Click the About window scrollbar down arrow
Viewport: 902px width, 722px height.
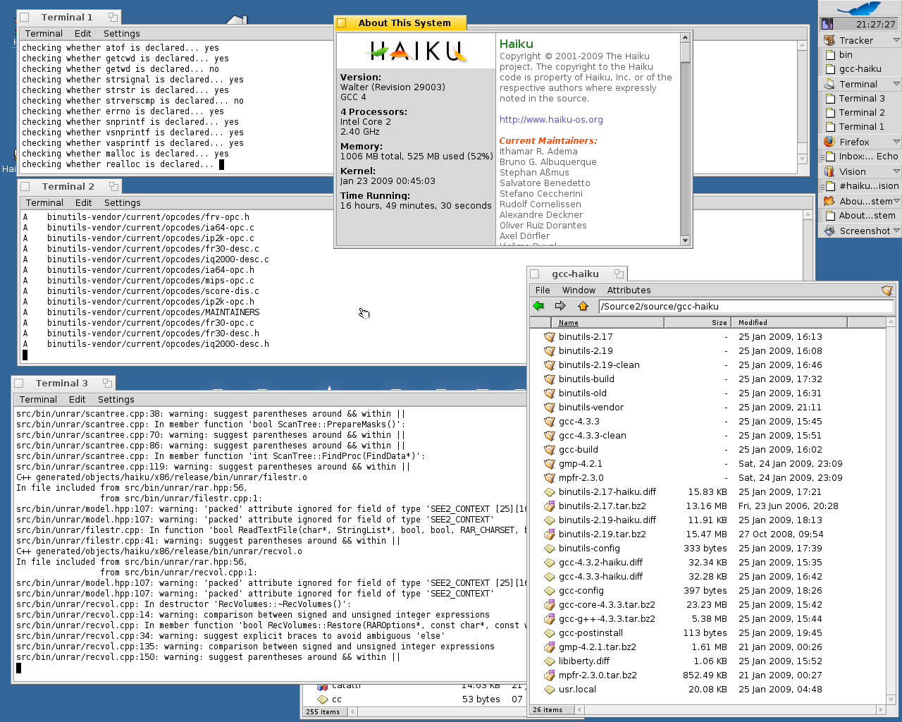[x=685, y=240]
